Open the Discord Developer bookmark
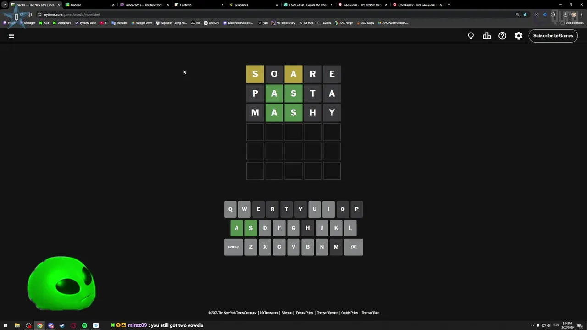Screen dimensions: 587x330 [x=238, y=23]
